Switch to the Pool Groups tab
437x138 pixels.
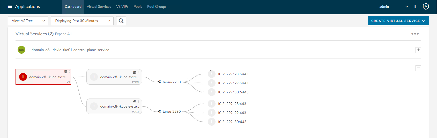pyautogui.click(x=157, y=7)
